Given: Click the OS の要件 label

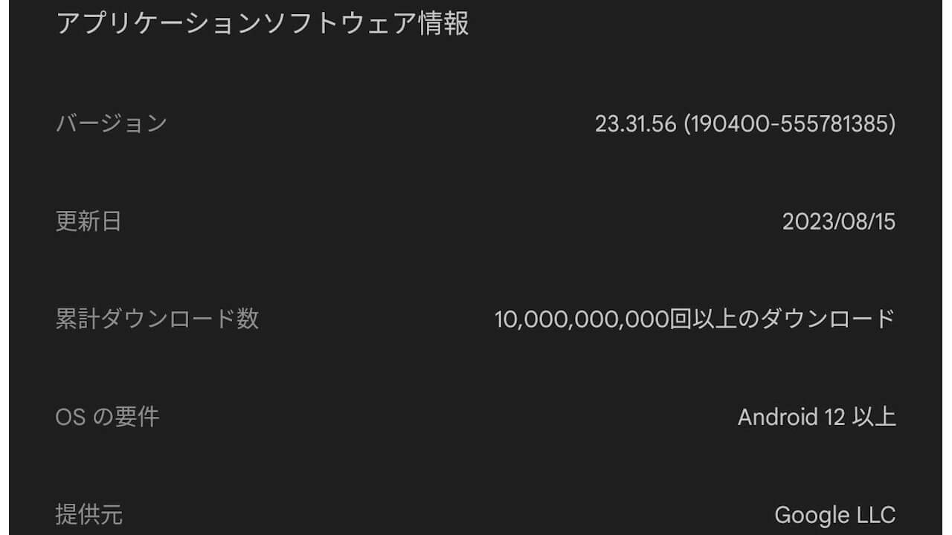Looking at the screenshot, I should click(x=100, y=418).
